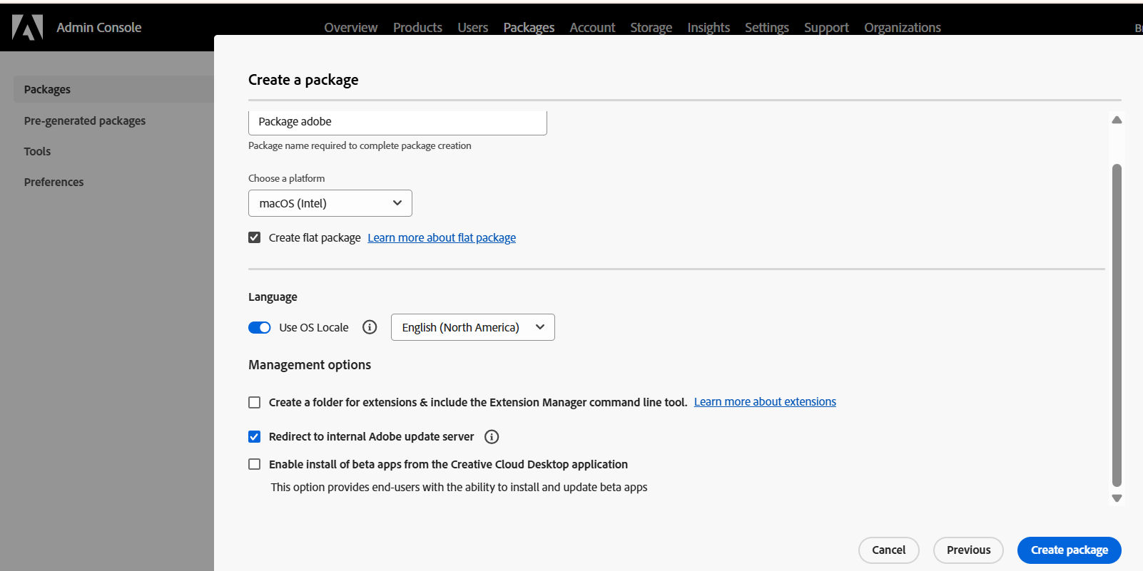Show info for Redirect to internal update server
Screen dimensions: 1143x571
[492, 436]
